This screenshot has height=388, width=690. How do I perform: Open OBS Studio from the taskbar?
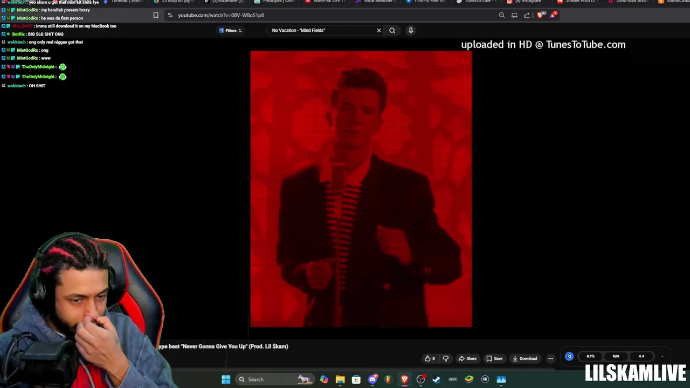420,379
